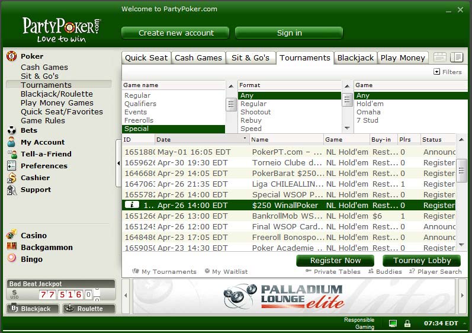Open Blackjack/Roulette in sidebar
The image size is (472, 333).
pyautogui.click(x=57, y=94)
